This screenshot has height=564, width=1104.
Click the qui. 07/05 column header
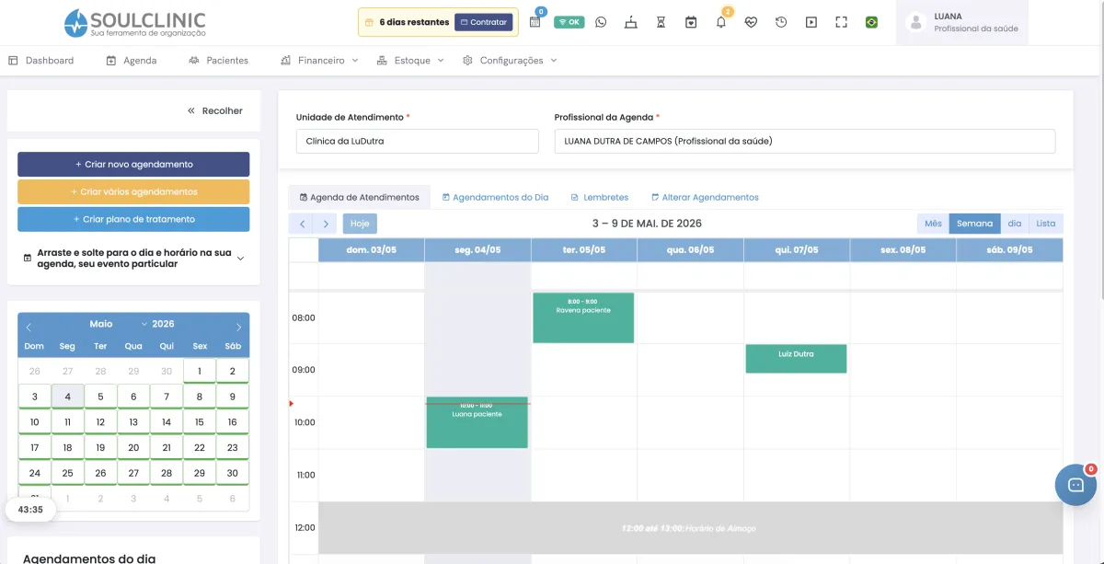tap(796, 249)
